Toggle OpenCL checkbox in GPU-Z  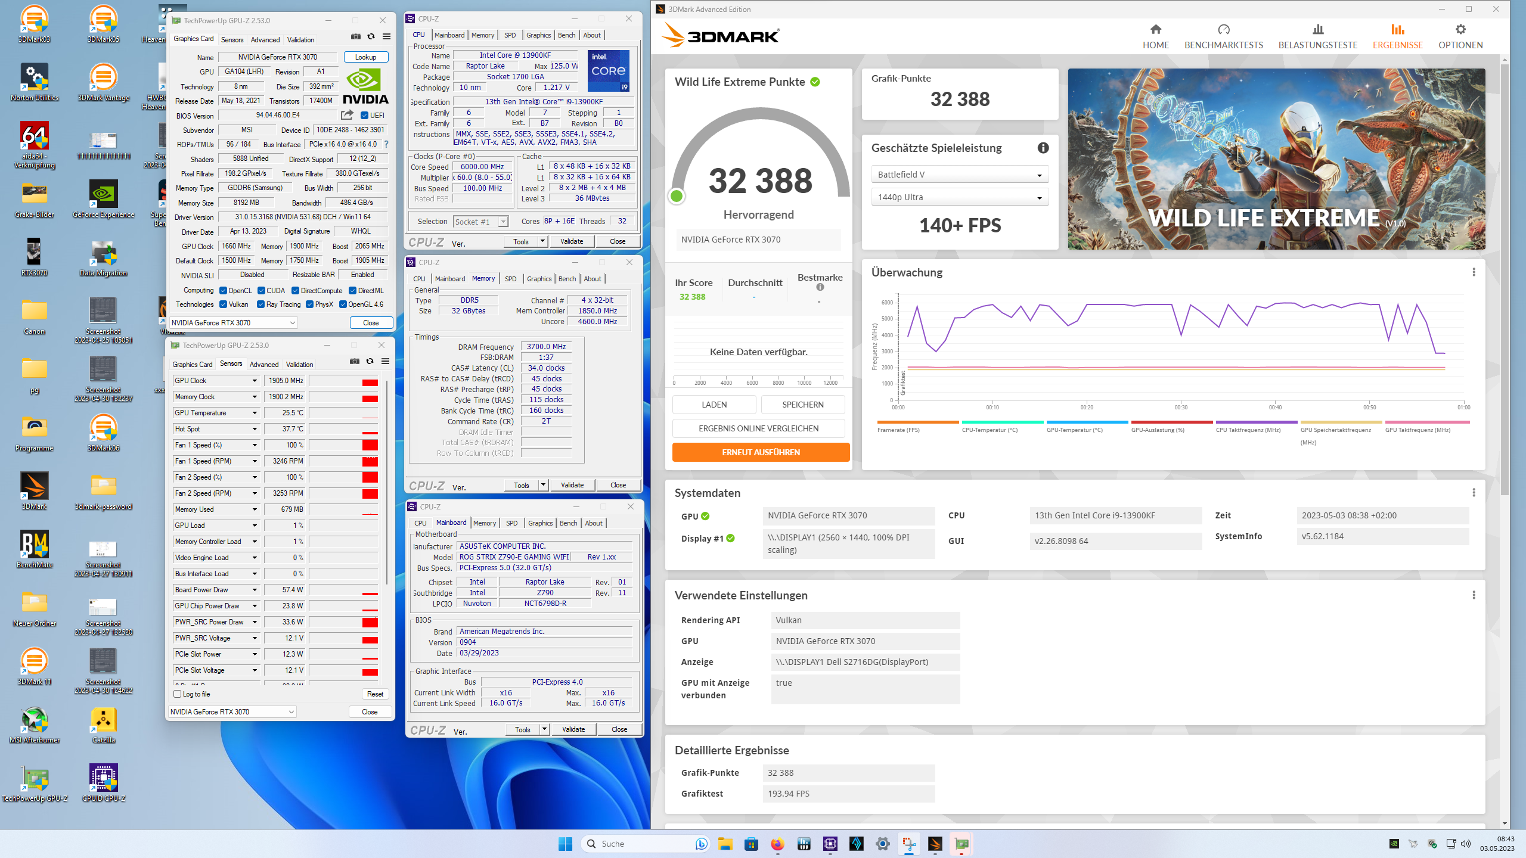click(223, 291)
